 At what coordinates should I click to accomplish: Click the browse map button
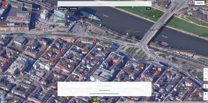click(63, 8)
